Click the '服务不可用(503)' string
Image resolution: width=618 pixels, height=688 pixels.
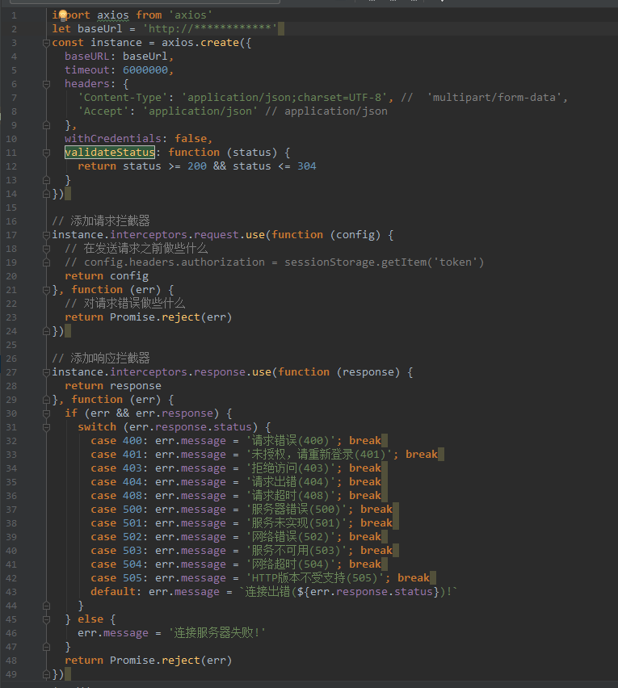[296, 551]
